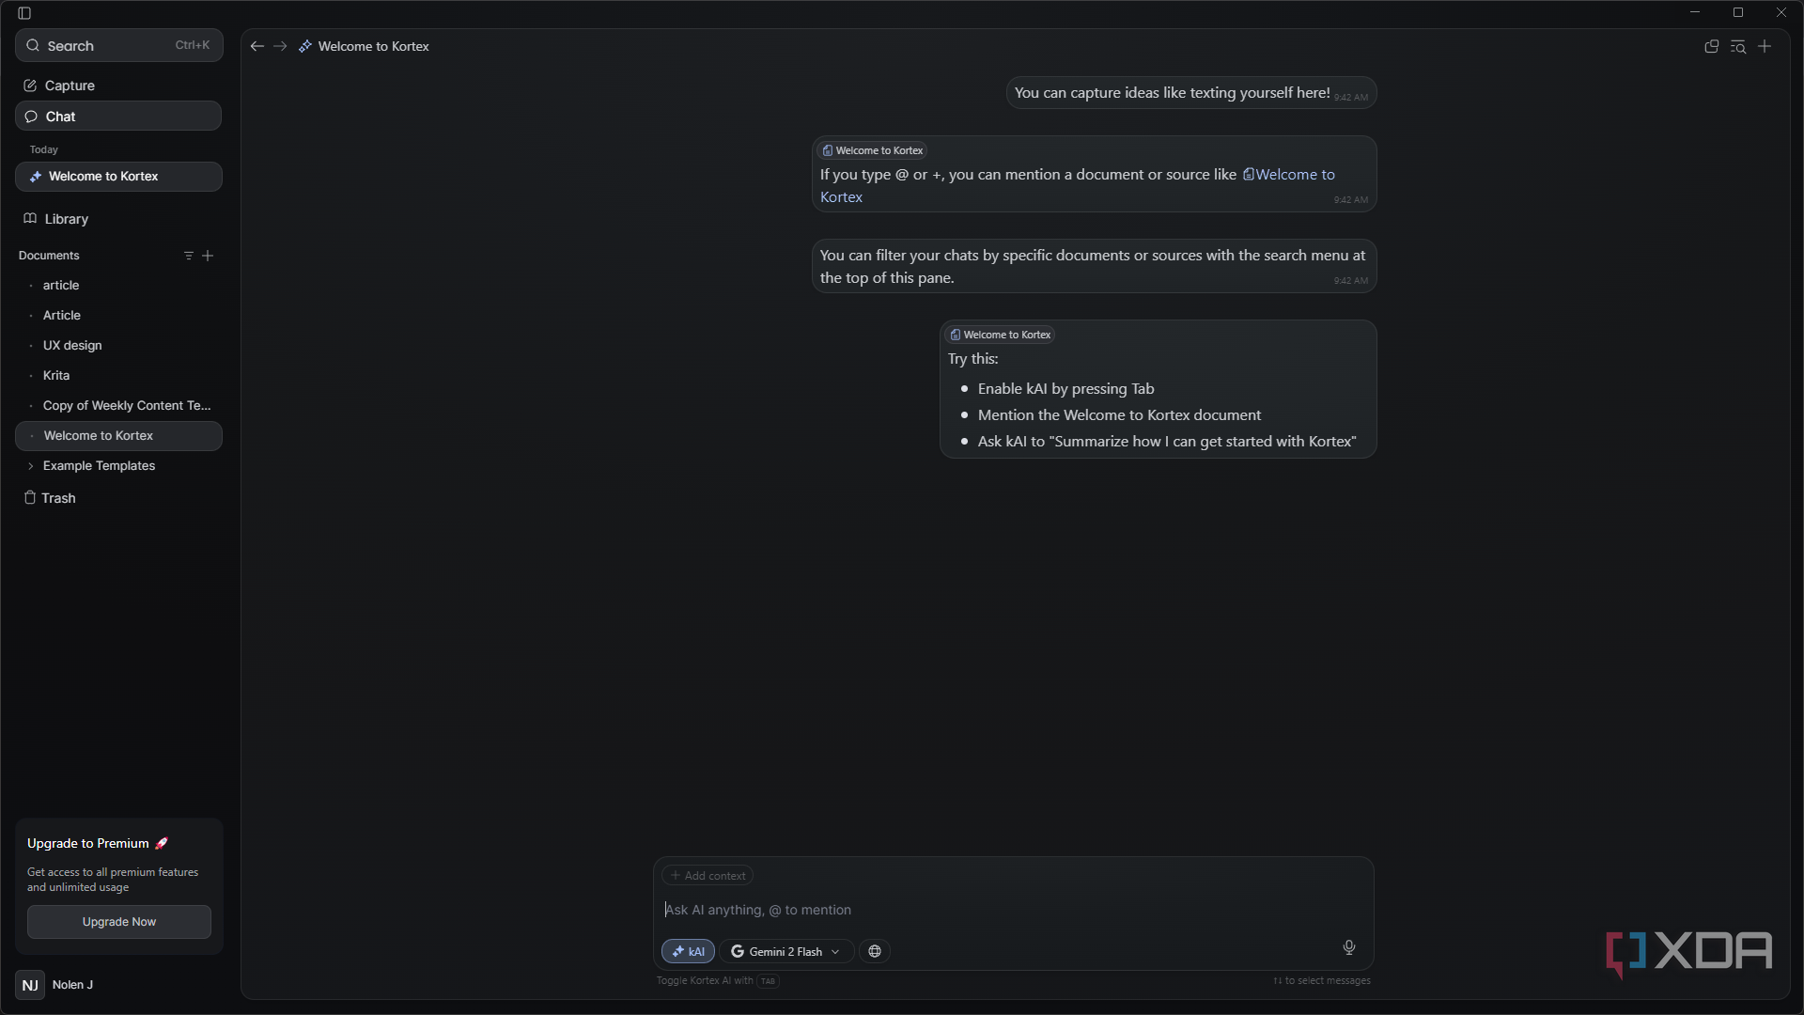
Task: Click the Add context chip
Action: click(708, 876)
